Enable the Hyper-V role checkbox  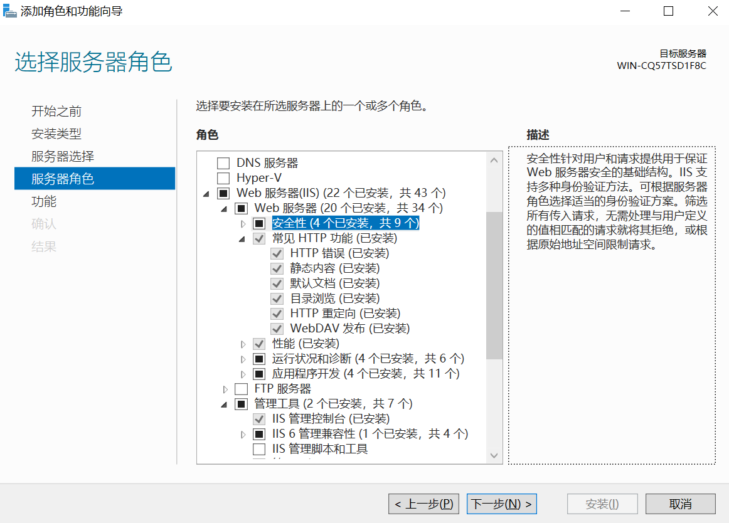coord(223,178)
